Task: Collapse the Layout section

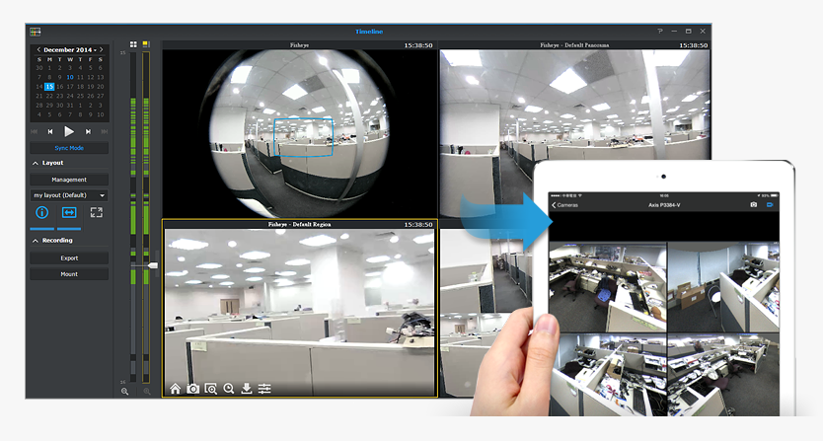Action: point(36,163)
